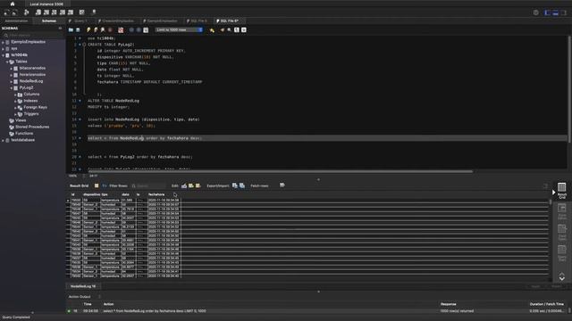Select the fechahora column header
572x321 pixels.
click(156, 194)
